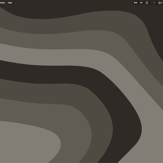The image size is (163, 163).
Task: Open the checkmark circle tasks icon
Action: point(159,3)
